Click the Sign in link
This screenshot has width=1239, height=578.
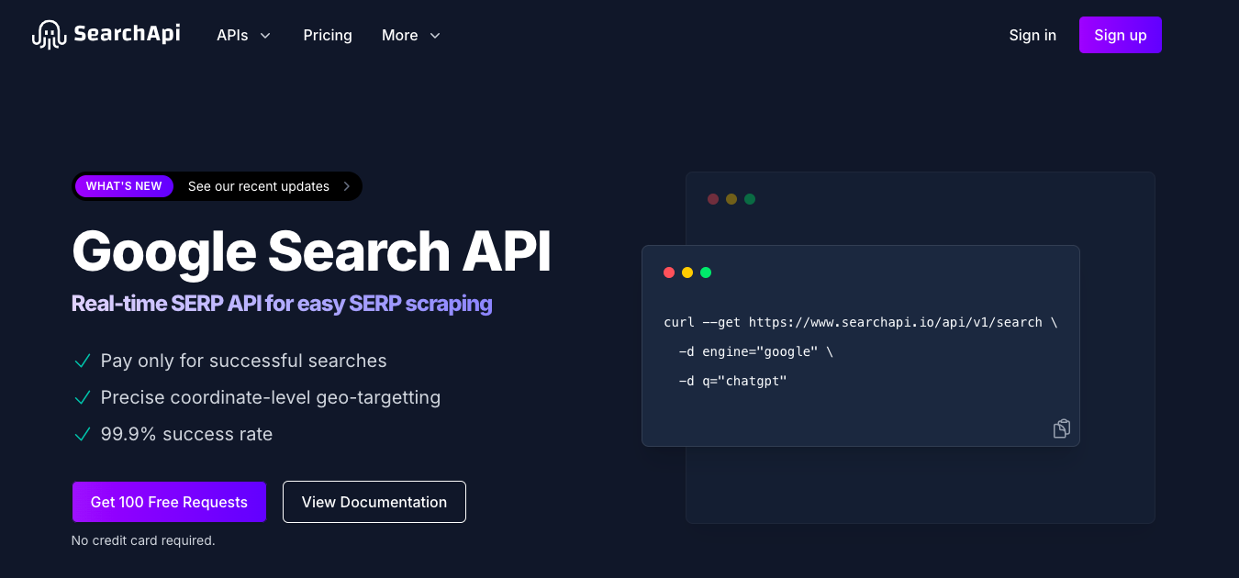[1032, 35]
